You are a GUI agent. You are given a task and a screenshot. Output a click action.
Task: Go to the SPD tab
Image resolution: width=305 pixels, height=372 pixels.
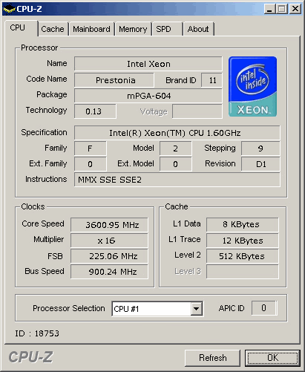tap(168, 29)
